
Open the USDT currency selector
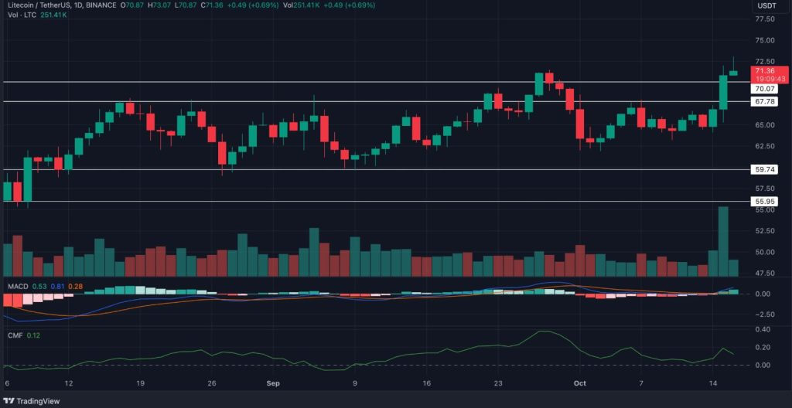pyautogui.click(x=765, y=5)
